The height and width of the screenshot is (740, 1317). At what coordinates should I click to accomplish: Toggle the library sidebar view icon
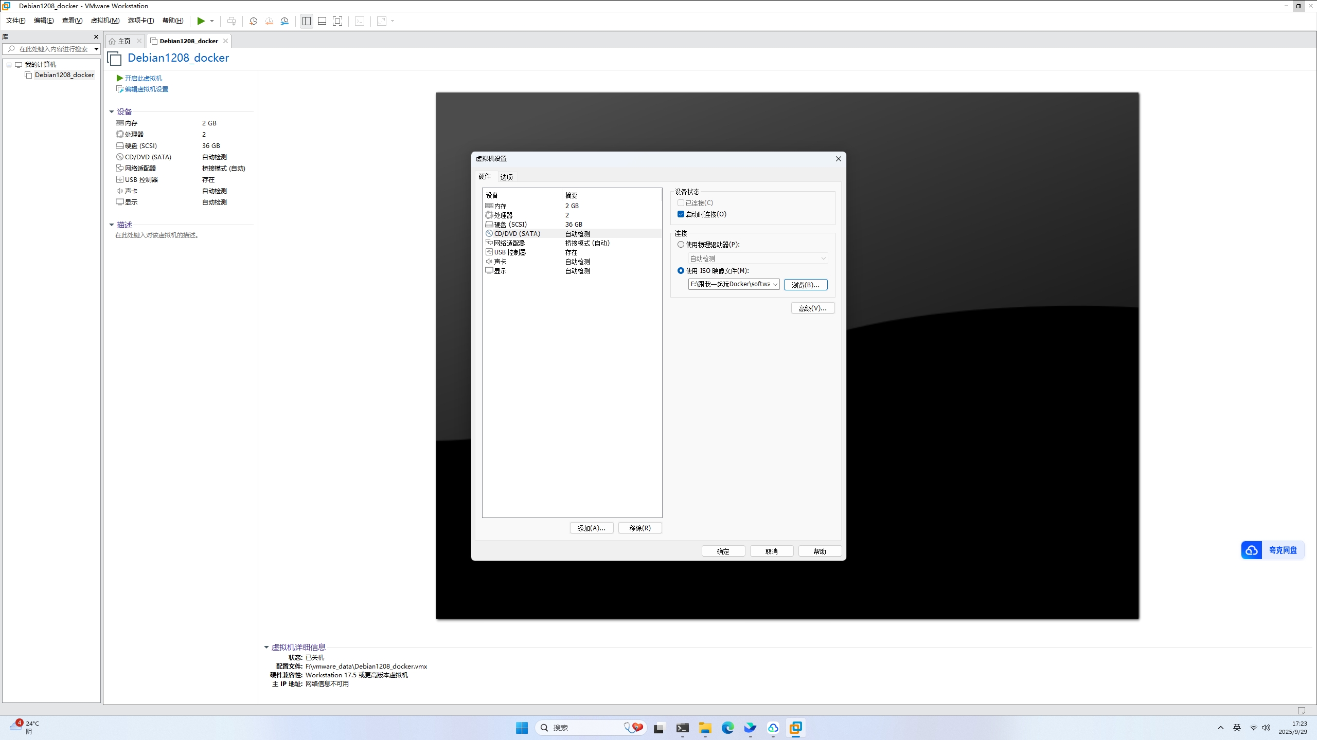tap(307, 21)
